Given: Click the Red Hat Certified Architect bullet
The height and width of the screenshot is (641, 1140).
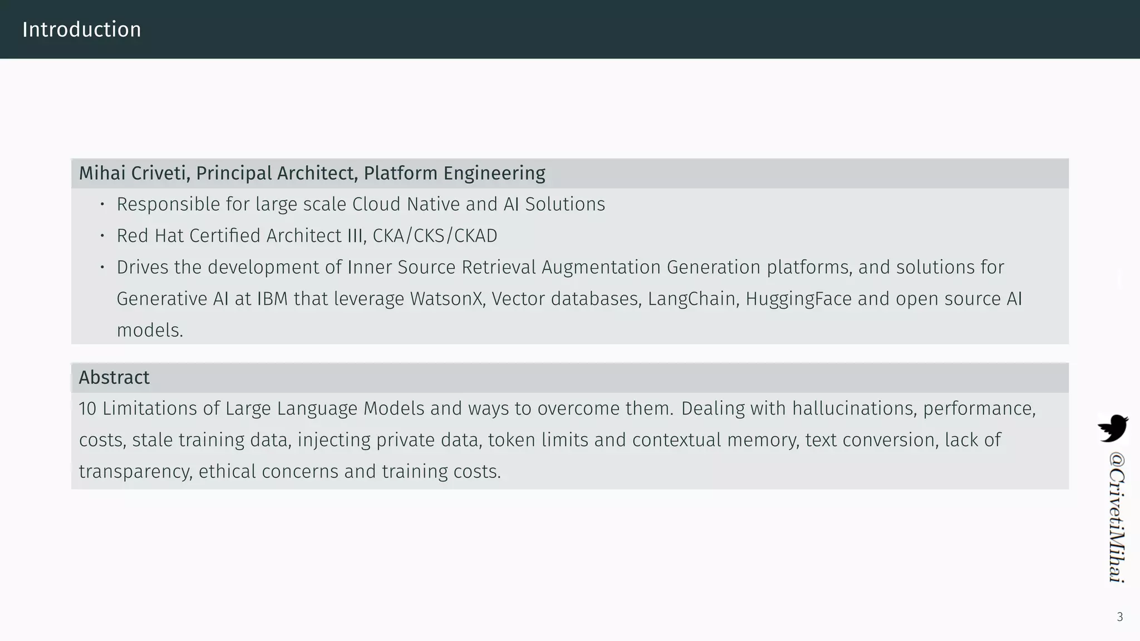Looking at the screenshot, I should (307, 236).
